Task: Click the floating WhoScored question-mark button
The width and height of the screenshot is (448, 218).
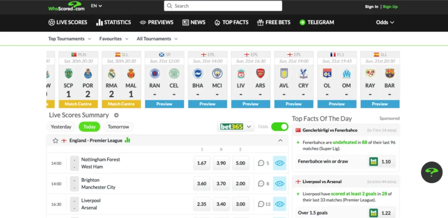Action: tap(432, 172)
